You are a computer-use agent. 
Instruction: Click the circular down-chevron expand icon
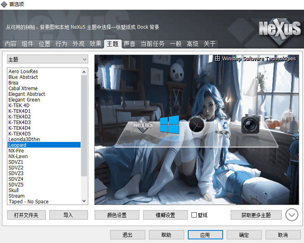[291, 215]
